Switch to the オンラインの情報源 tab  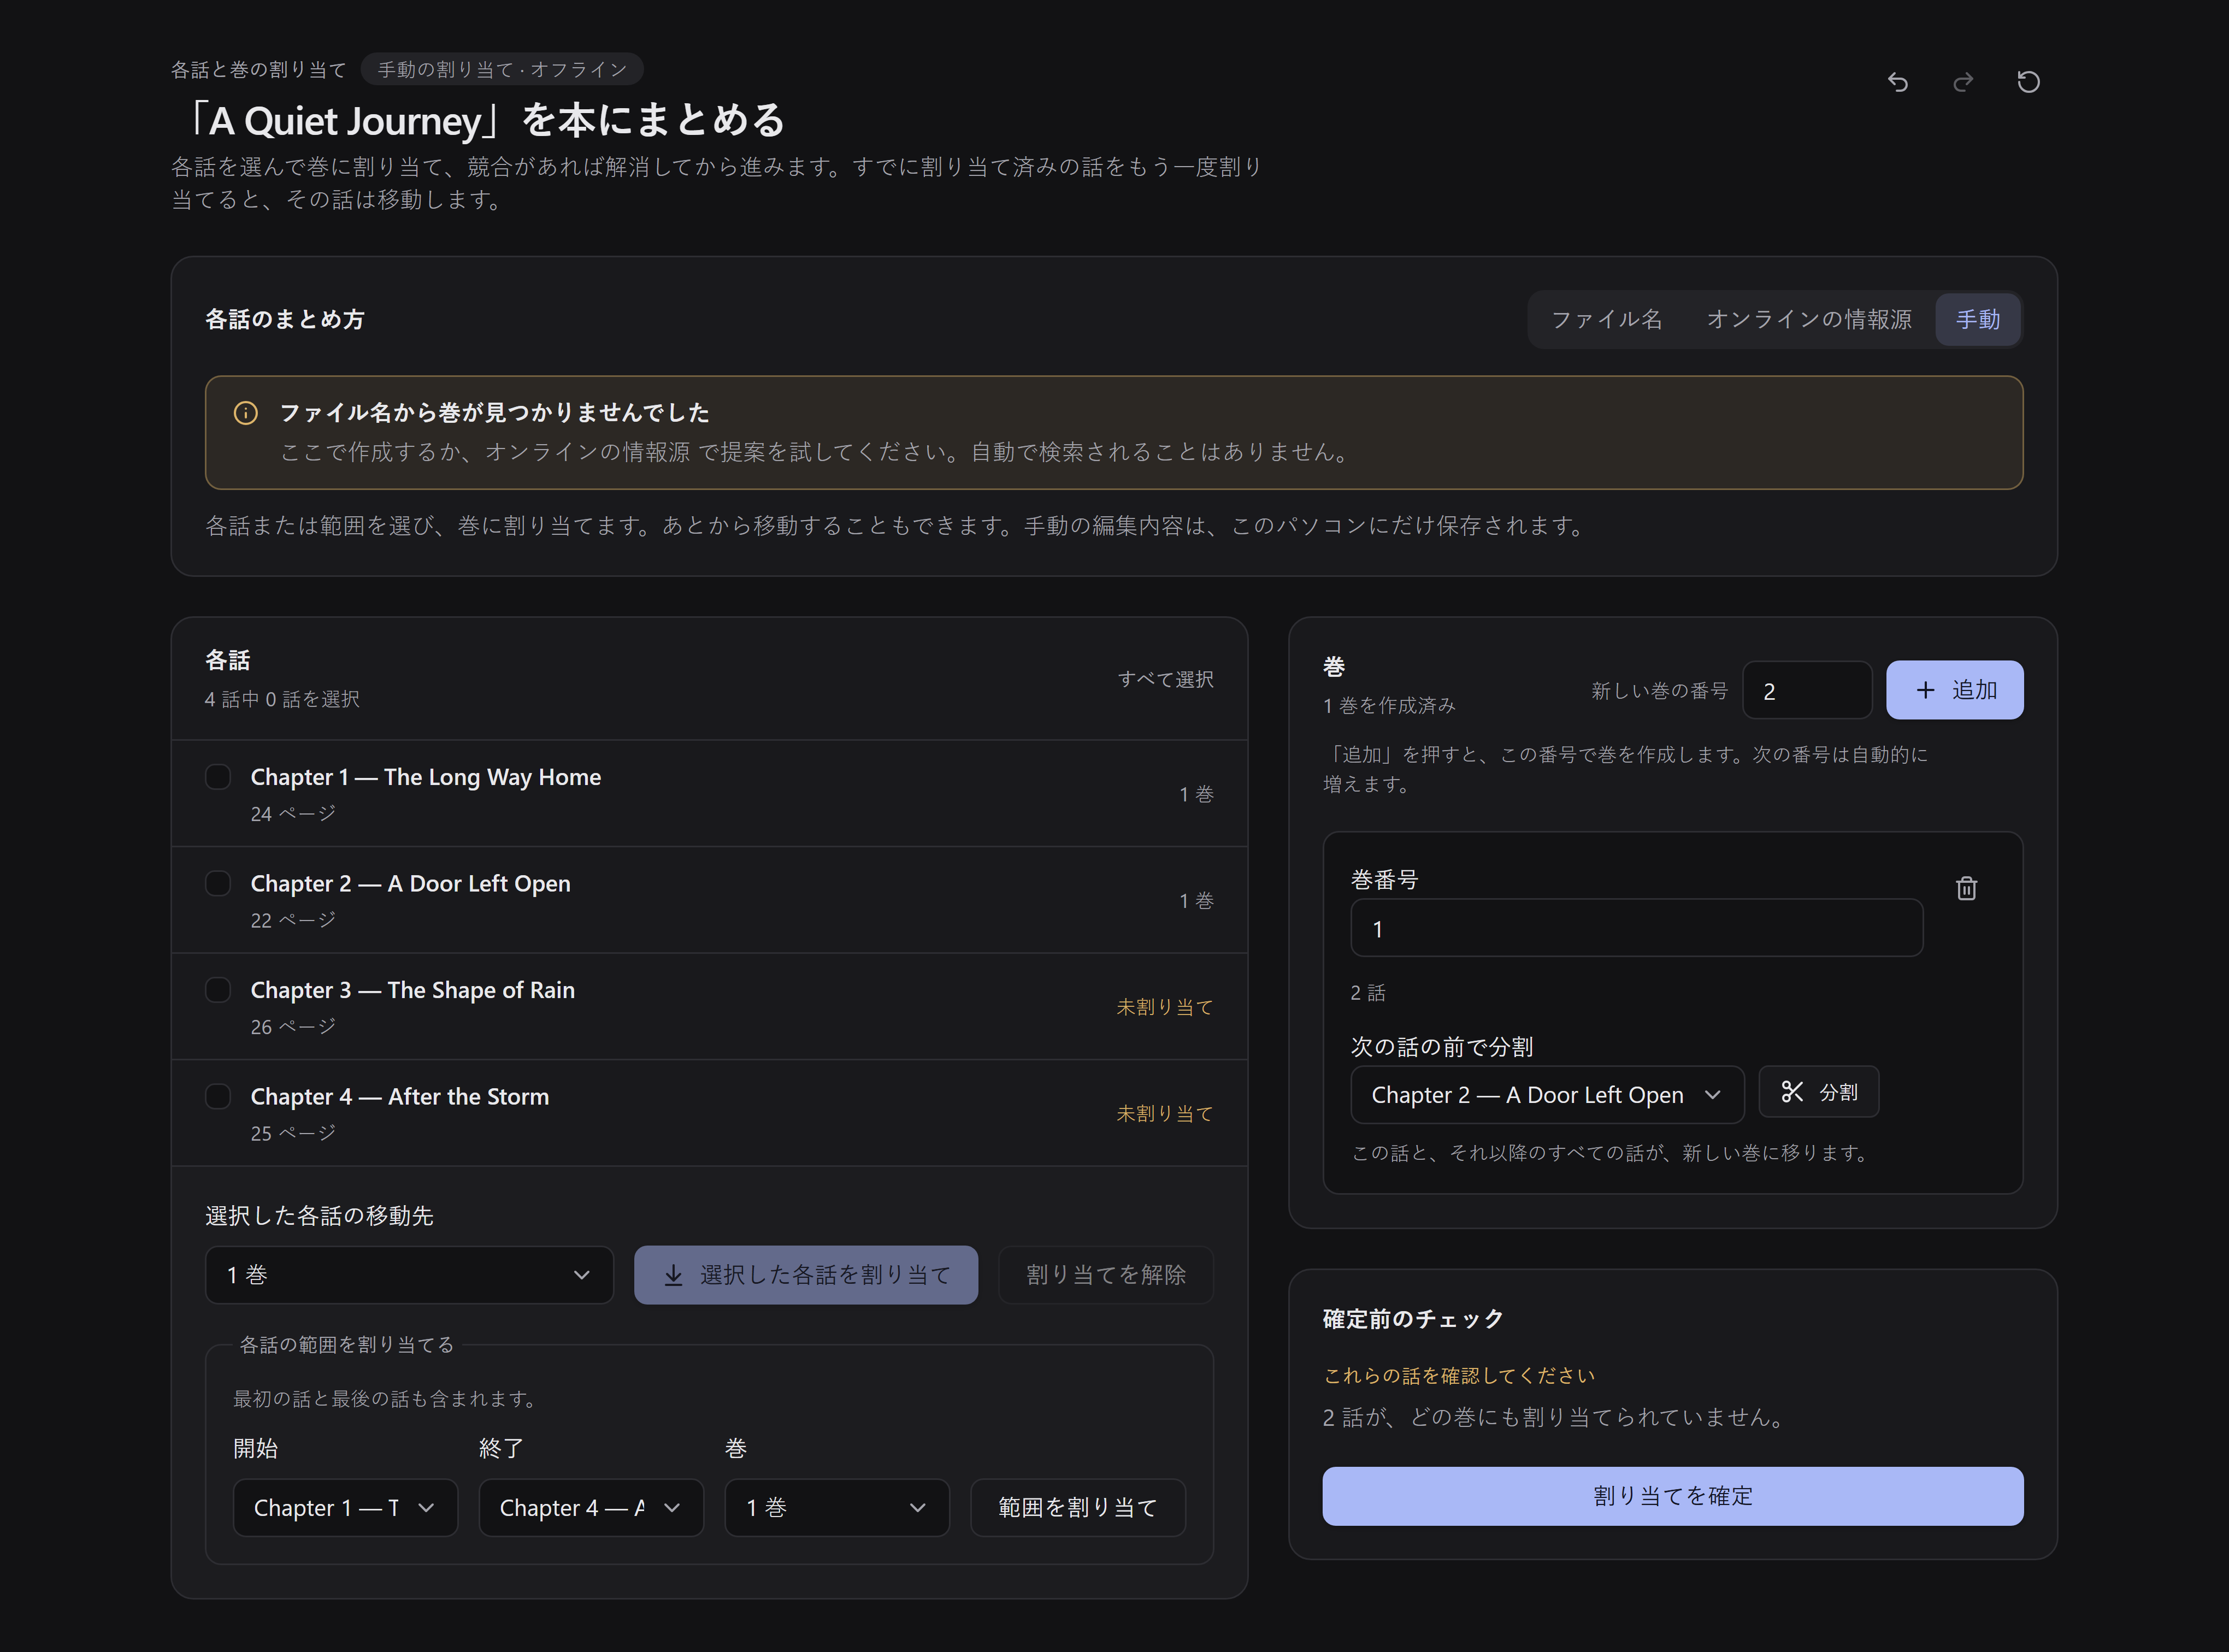click(1809, 319)
